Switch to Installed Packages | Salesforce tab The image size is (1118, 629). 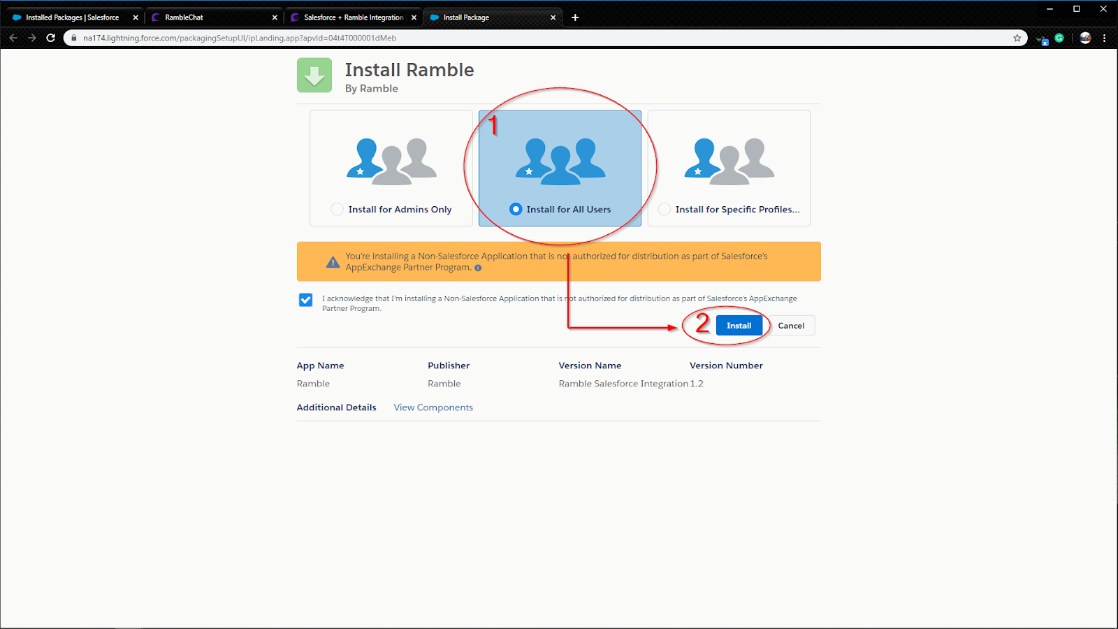click(72, 17)
